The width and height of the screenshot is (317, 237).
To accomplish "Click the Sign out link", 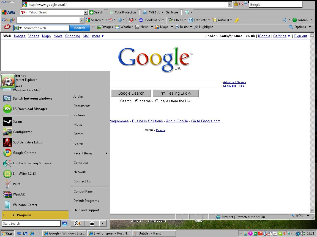I will (300, 36).
